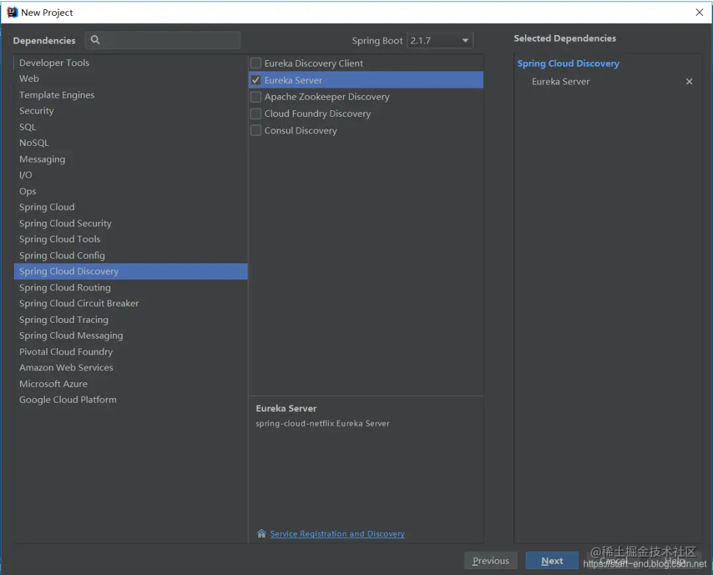Select Google Cloud Platform category
The height and width of the screenshot is (575, 713).
(131, 399)
